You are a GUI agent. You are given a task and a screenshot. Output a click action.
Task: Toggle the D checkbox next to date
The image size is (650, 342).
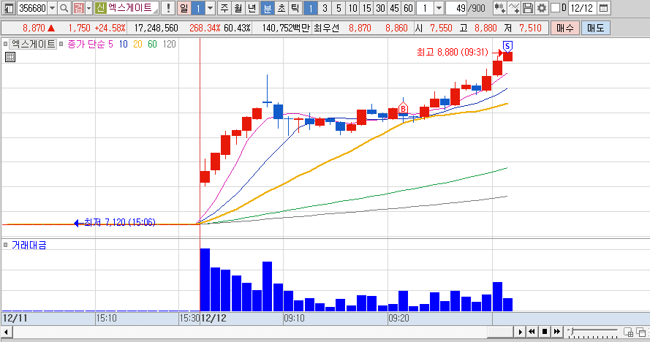point(556,7)
